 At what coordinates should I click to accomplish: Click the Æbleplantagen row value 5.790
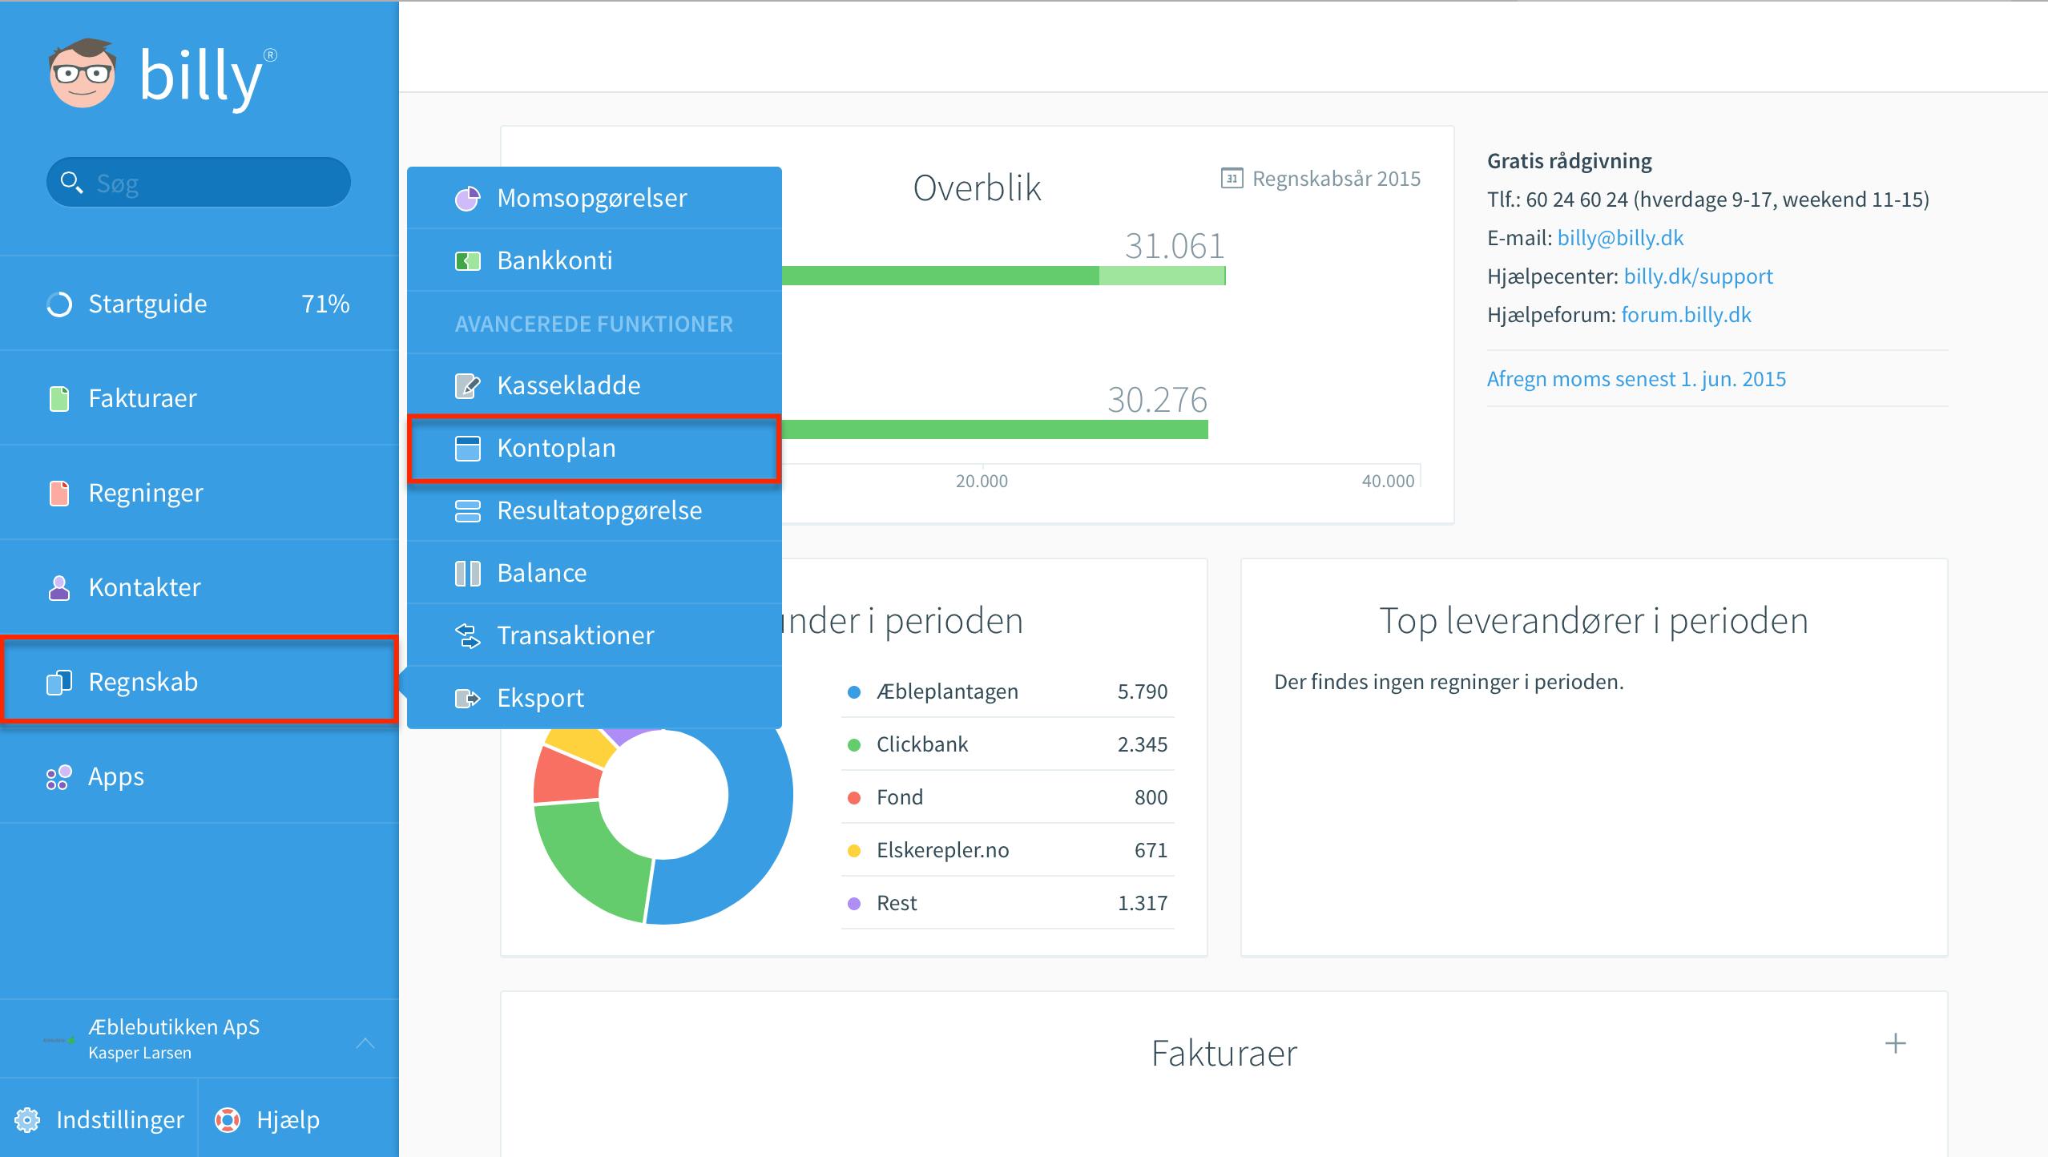coord(1143,691)
